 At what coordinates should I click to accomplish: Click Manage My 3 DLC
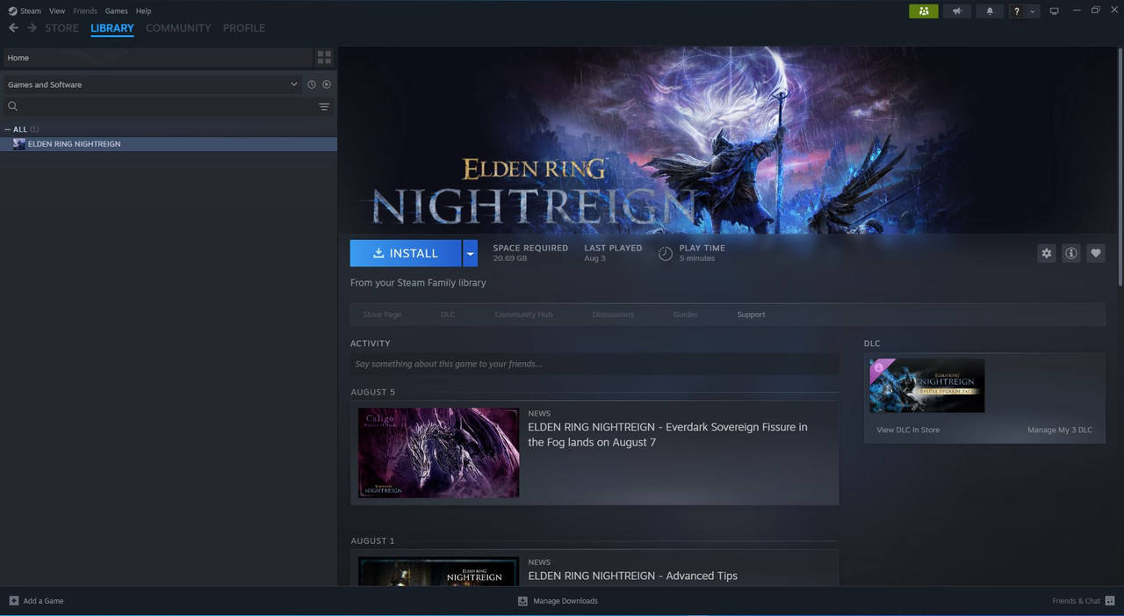point(1060,430)
